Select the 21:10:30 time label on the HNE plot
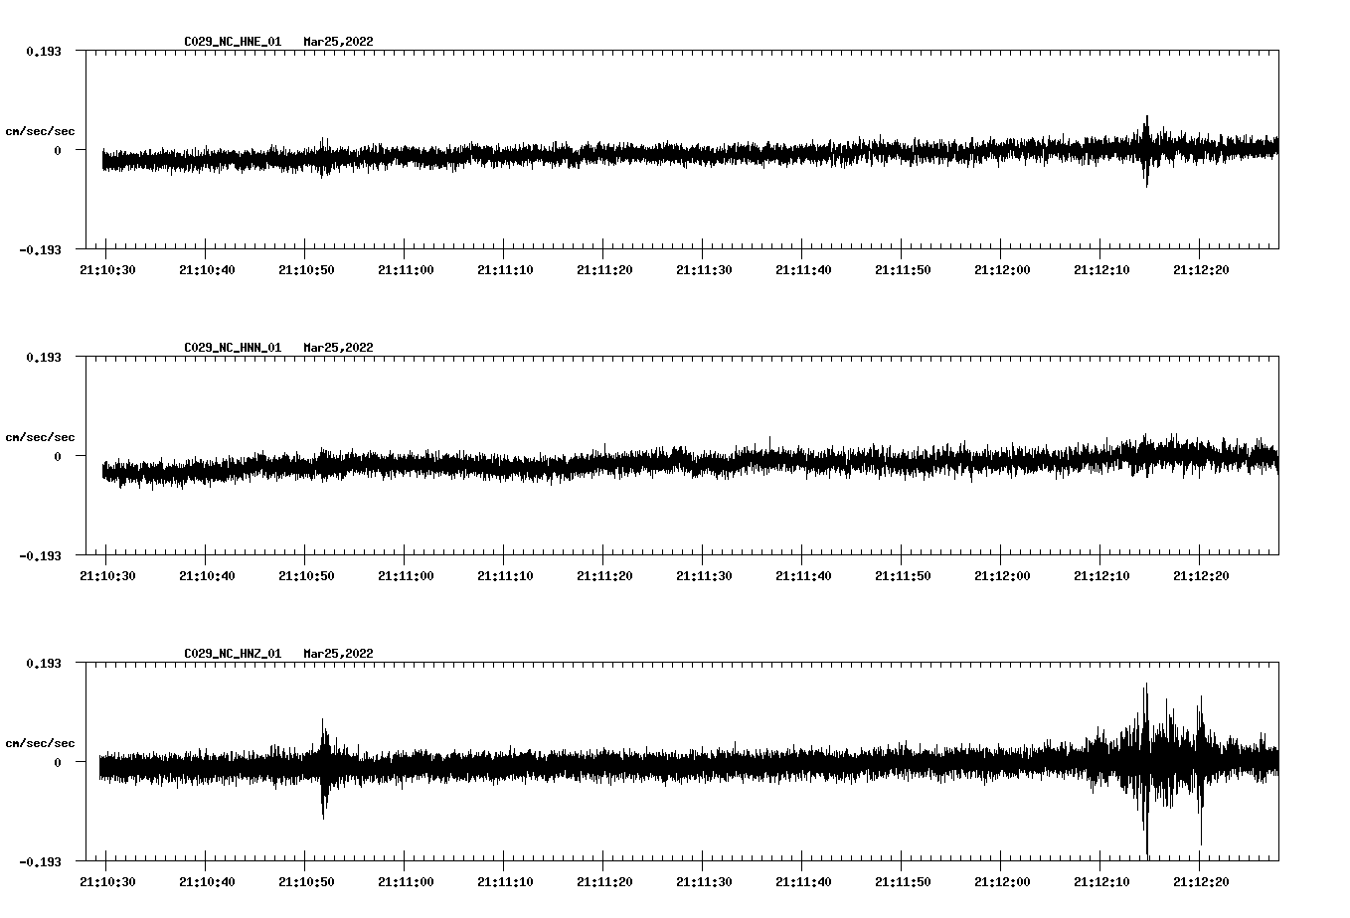This screenshot has height=918, width=1350. click(x=107, y=270)
